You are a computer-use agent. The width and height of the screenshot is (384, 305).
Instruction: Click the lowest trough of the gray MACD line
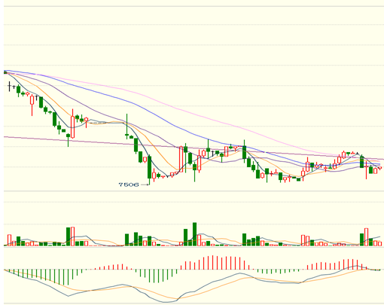click(x=165, y=302)
